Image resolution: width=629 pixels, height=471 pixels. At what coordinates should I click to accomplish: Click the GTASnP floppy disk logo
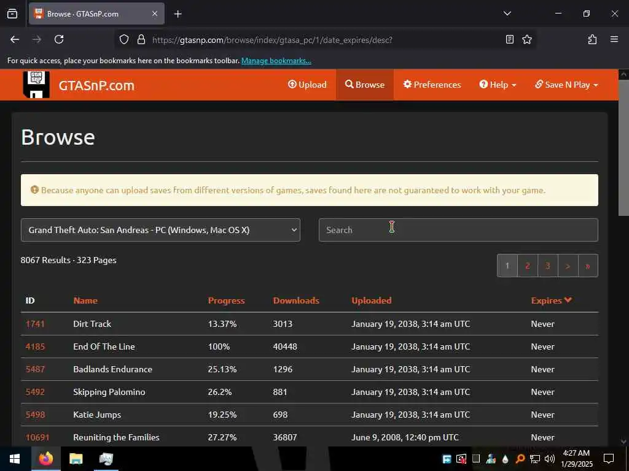click(36, 85)
